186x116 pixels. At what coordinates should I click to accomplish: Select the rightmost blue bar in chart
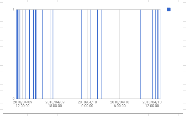158,54
